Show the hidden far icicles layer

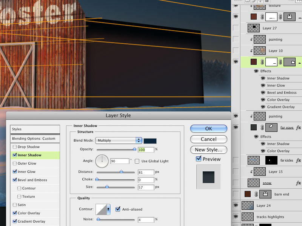[x=236, y=160]
